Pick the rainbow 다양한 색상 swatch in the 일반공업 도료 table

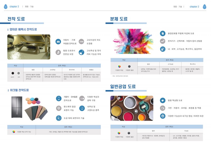[x=119, y=133]
